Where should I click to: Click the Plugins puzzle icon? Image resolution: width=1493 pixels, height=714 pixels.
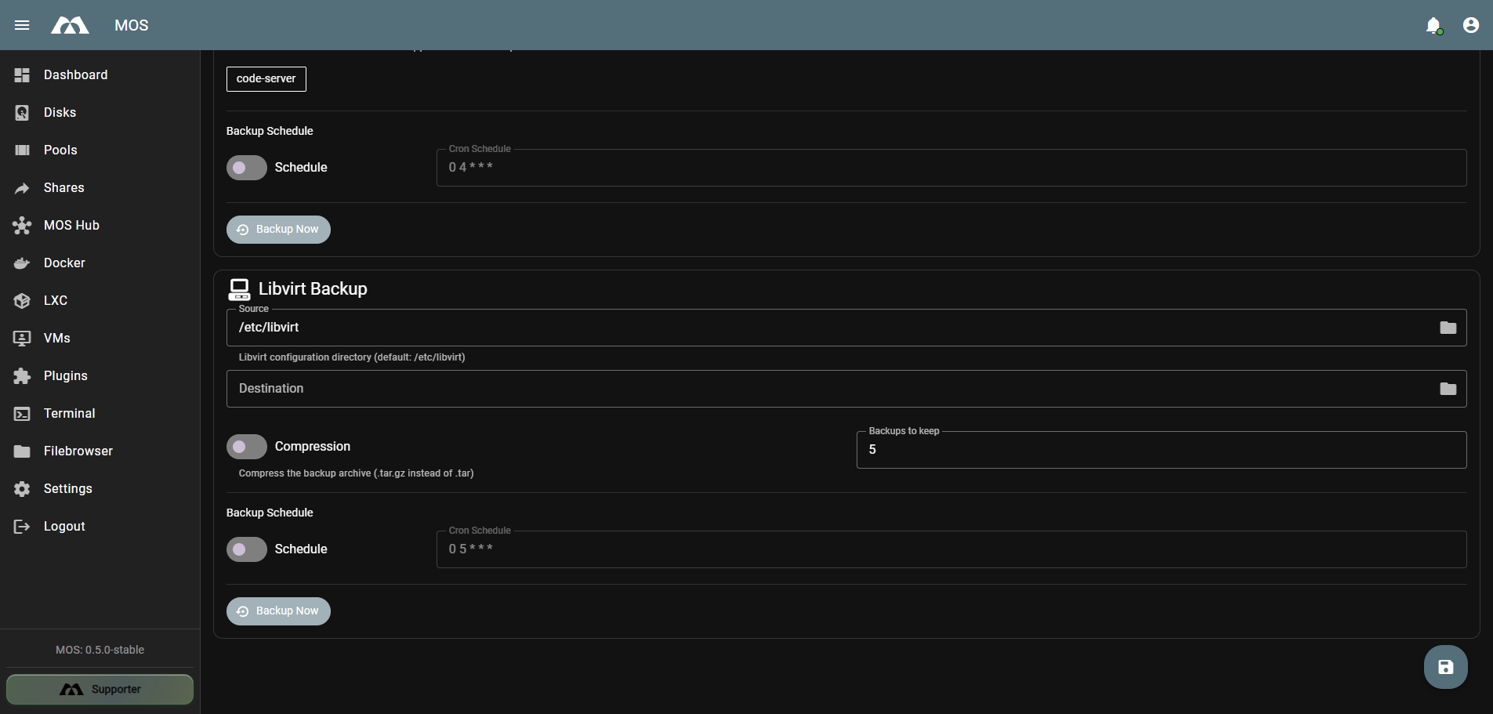click(x=22, y=376)
